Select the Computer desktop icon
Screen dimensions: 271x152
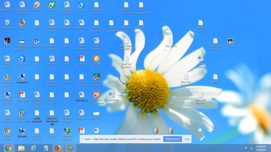(x=22, y=79)
